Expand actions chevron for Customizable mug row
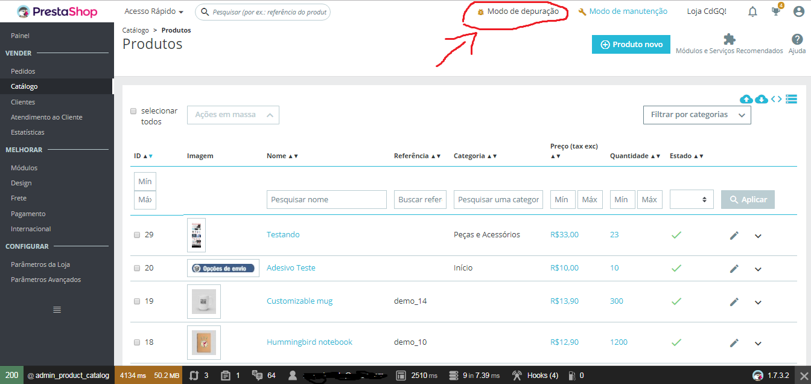The height and width of the screenshot is (384, 811). [x=758, y=302]
